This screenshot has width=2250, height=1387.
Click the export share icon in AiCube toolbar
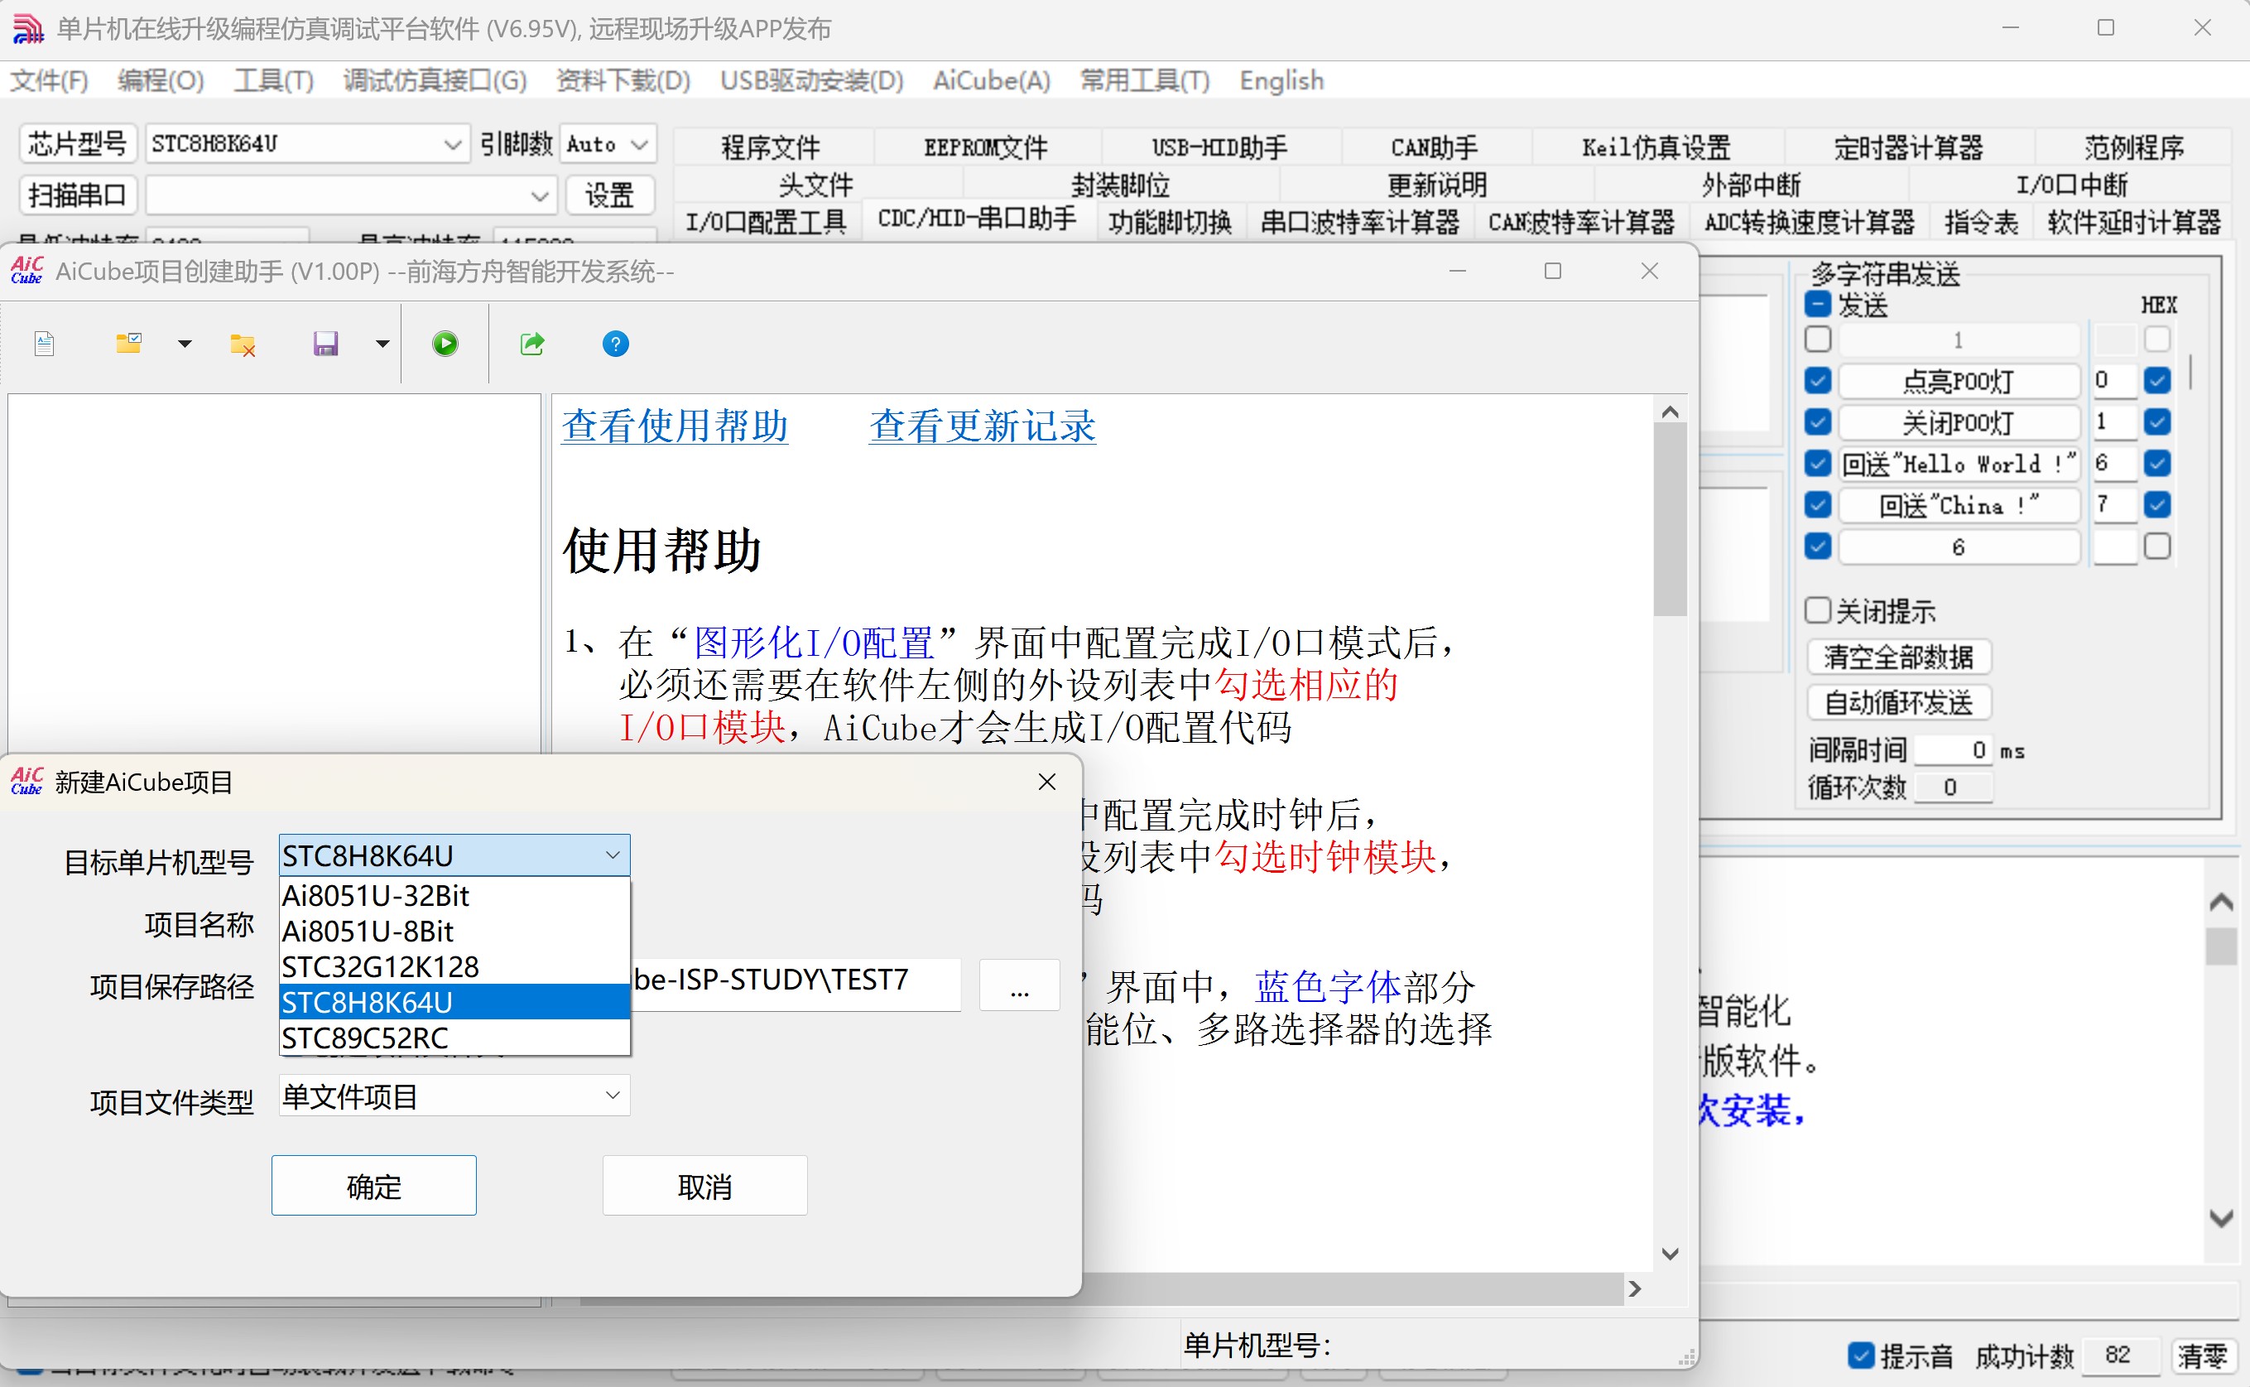coord(531,344)
